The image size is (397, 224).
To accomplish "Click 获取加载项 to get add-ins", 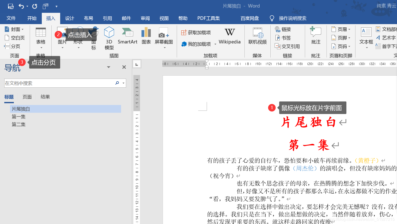I will click(196, 33).
